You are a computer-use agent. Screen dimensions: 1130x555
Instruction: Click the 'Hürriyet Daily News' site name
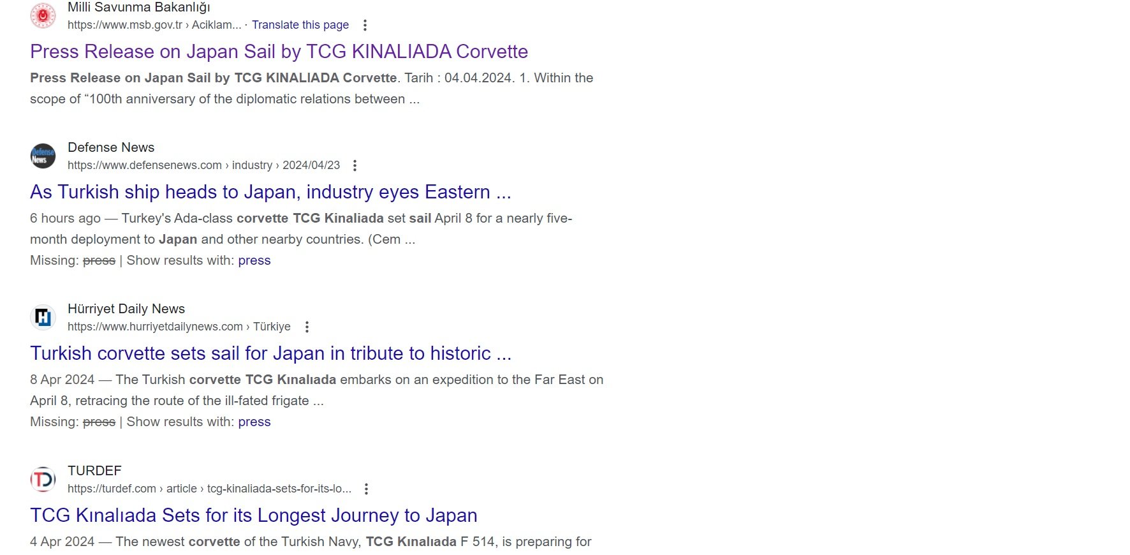pyautogui.click(x=126, y=309)
